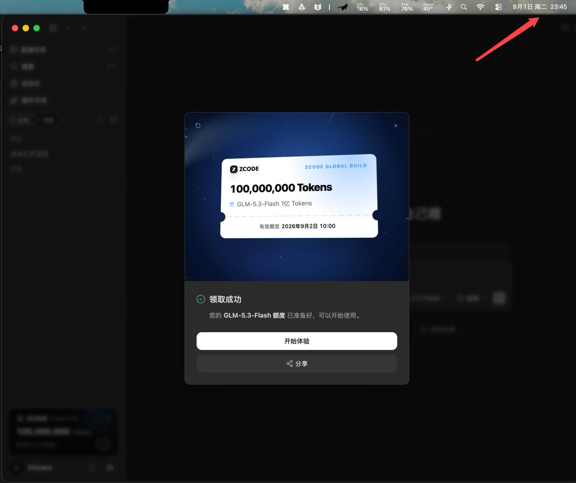Go forward with the right arrow

coord(83,28)
